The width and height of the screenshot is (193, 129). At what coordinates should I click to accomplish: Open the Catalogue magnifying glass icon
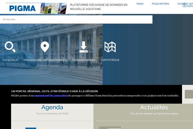point(10,47)
